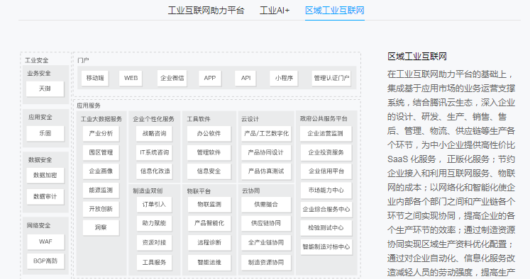Select the 数据审计 box

(x=45, y=197)
